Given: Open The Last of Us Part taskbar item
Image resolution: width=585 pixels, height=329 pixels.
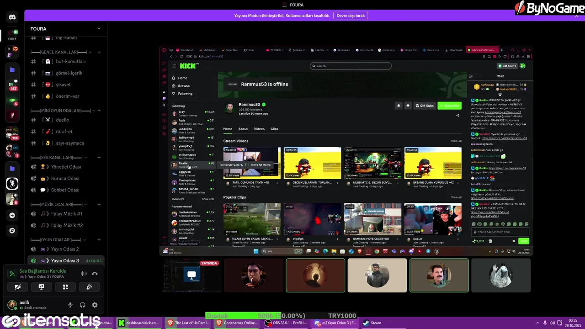Looking at the screenshot, I should 188,323.
